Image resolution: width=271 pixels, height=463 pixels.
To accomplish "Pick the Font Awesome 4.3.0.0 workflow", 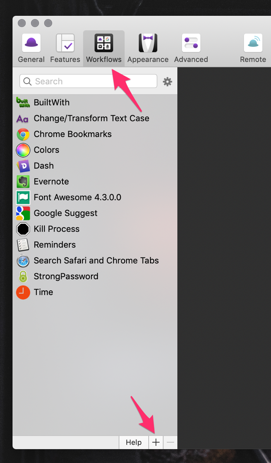I will point(95,197).
